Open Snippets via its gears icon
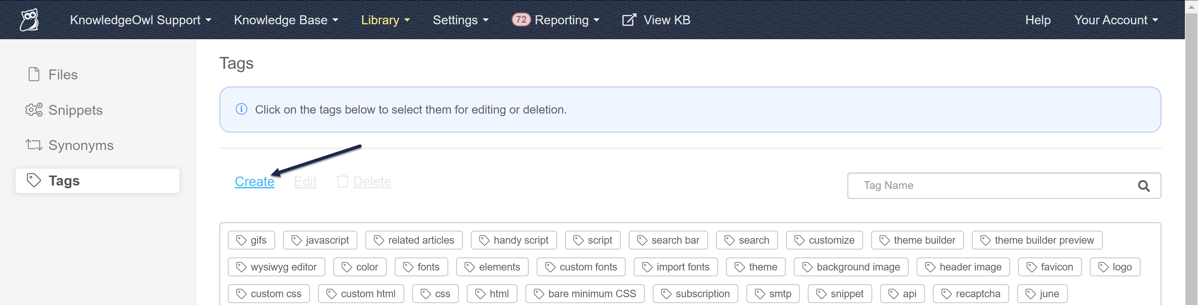Screen dimensions: 1198x305 click(x=34, y=110)
